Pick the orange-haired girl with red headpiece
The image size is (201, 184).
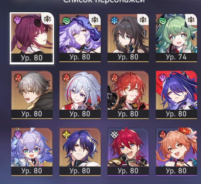pos(176,152)
